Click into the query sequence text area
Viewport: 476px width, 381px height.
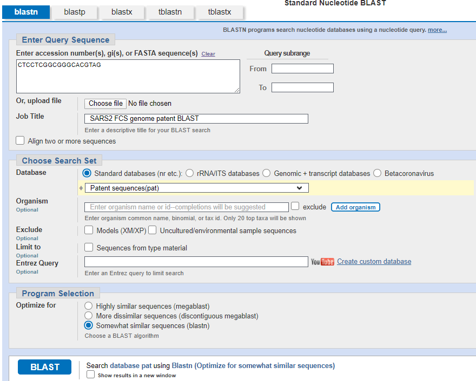(128, 76)
